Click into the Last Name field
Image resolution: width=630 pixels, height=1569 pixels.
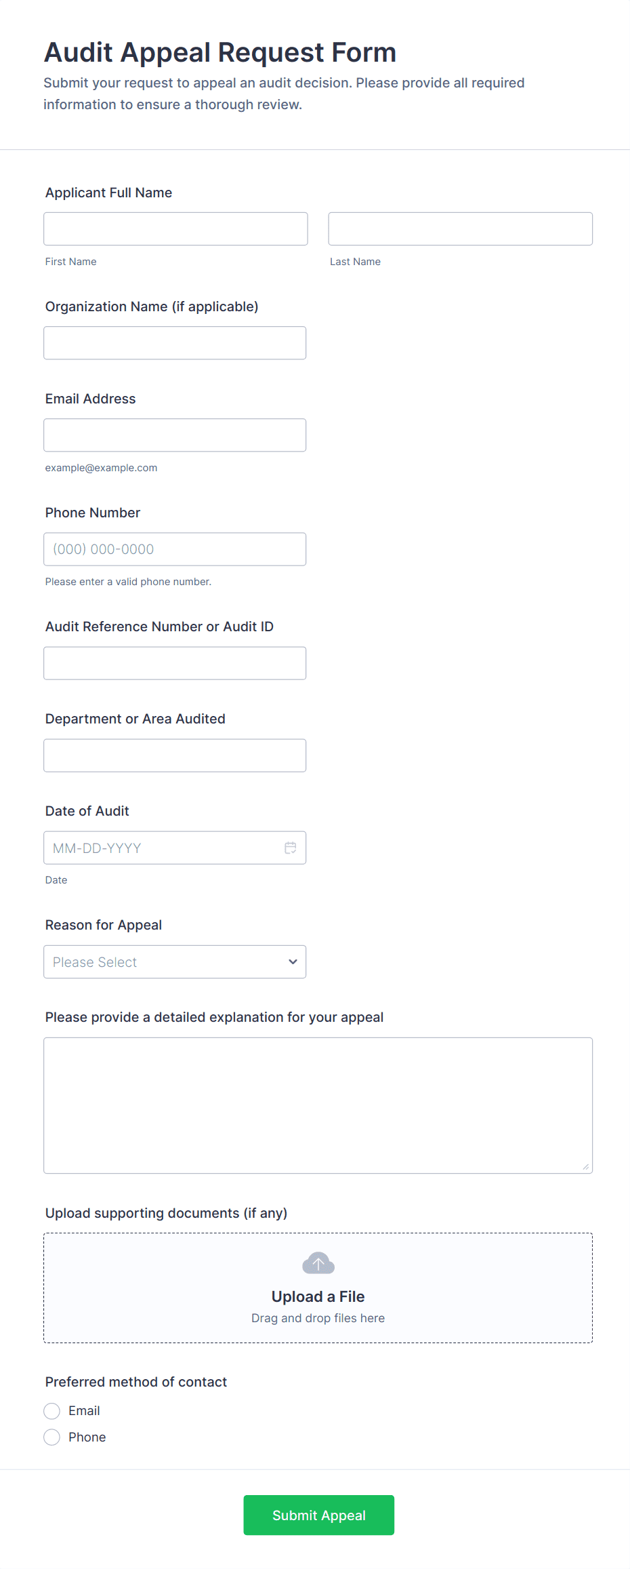[x=460, y=229]
